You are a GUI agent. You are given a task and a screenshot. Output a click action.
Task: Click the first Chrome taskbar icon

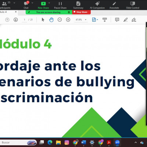(75, 142)
